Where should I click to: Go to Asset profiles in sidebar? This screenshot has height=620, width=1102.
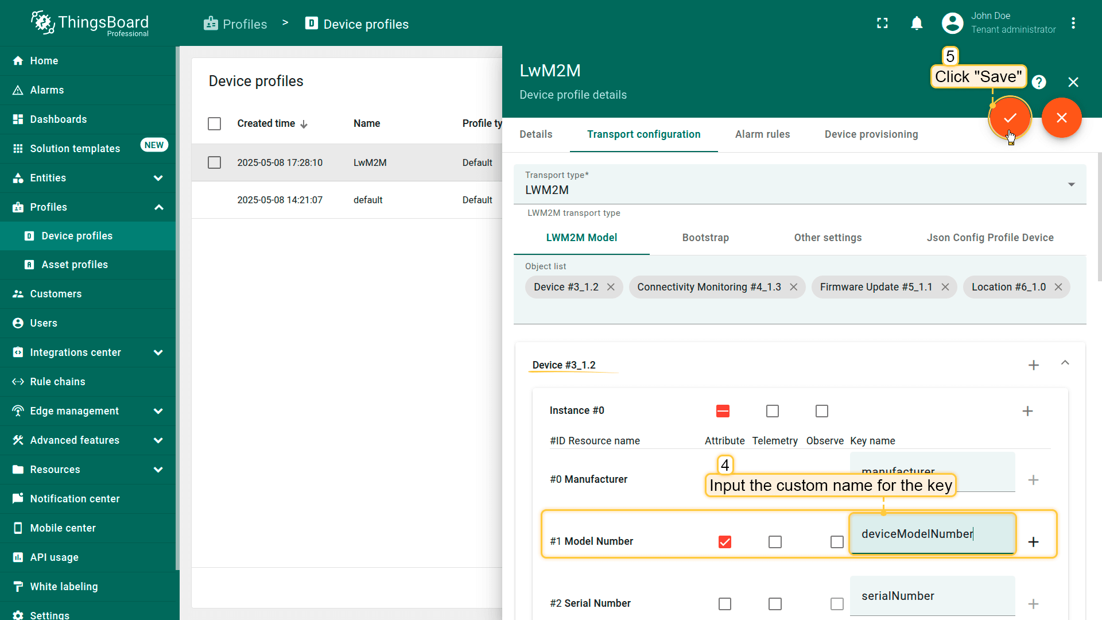tap(75, 265)
